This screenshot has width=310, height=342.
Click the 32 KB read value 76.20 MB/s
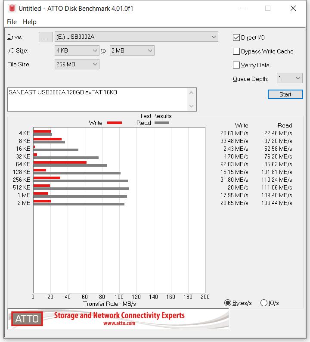click(x=278, y=156)
